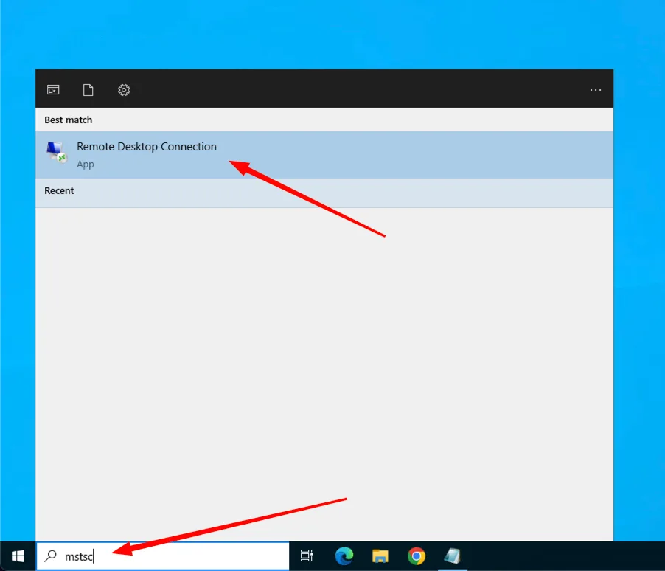Click the Windows Start button
Viewport: 665px width, 571px height.
pyautogui.click(x=18, y=556)
